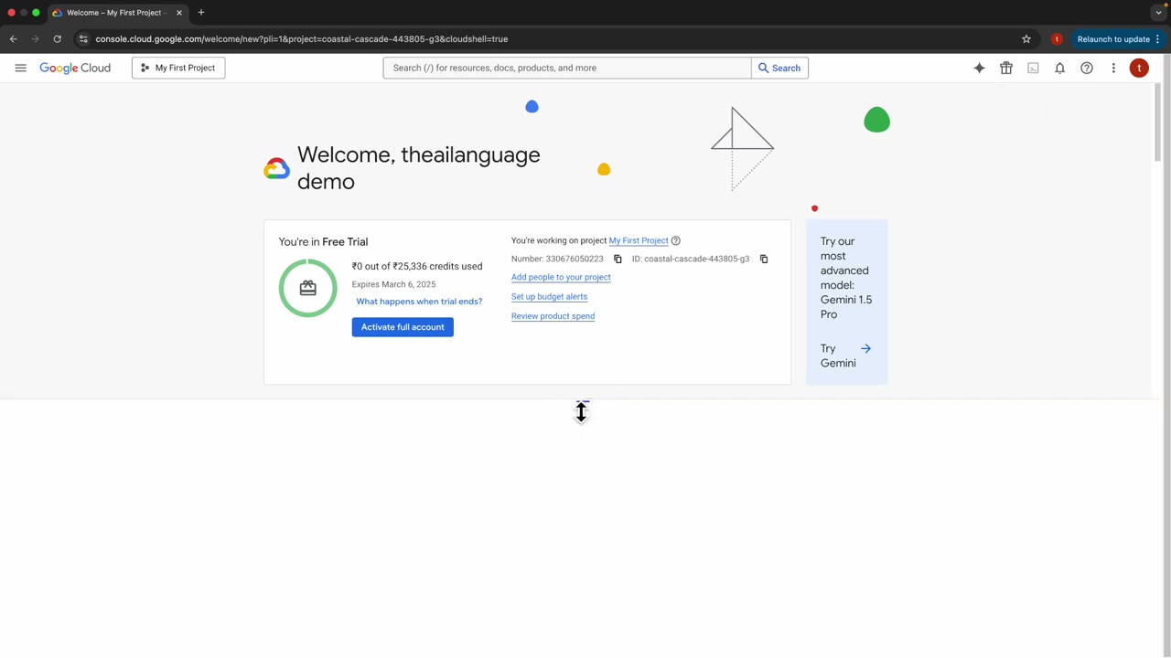1171x658 pixels.
Task: Click the blue Search button
Action: point(779,68)
